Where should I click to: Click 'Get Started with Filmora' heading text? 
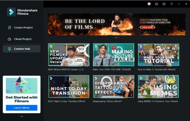click(22, 99)
